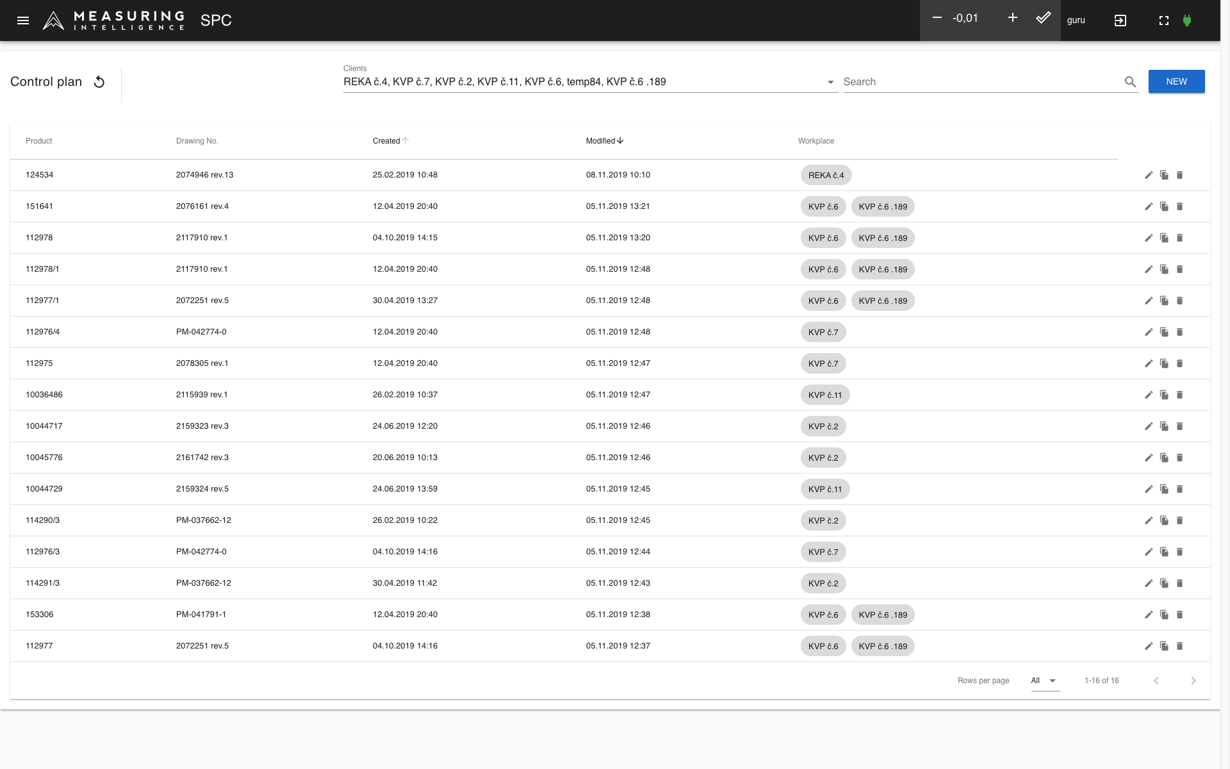Click the edit icon for product 124534

[1149, 174]
